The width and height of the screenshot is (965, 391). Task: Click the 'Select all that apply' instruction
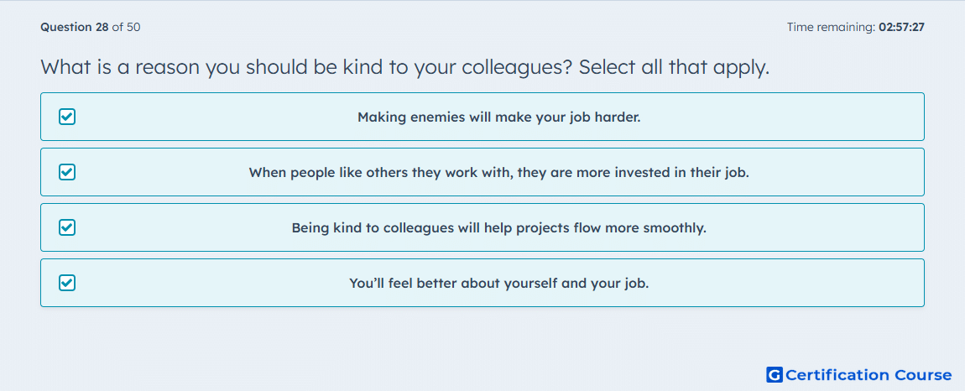click(675, 67)
